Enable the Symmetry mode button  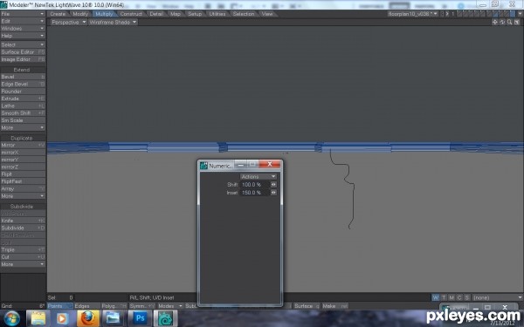142,306
